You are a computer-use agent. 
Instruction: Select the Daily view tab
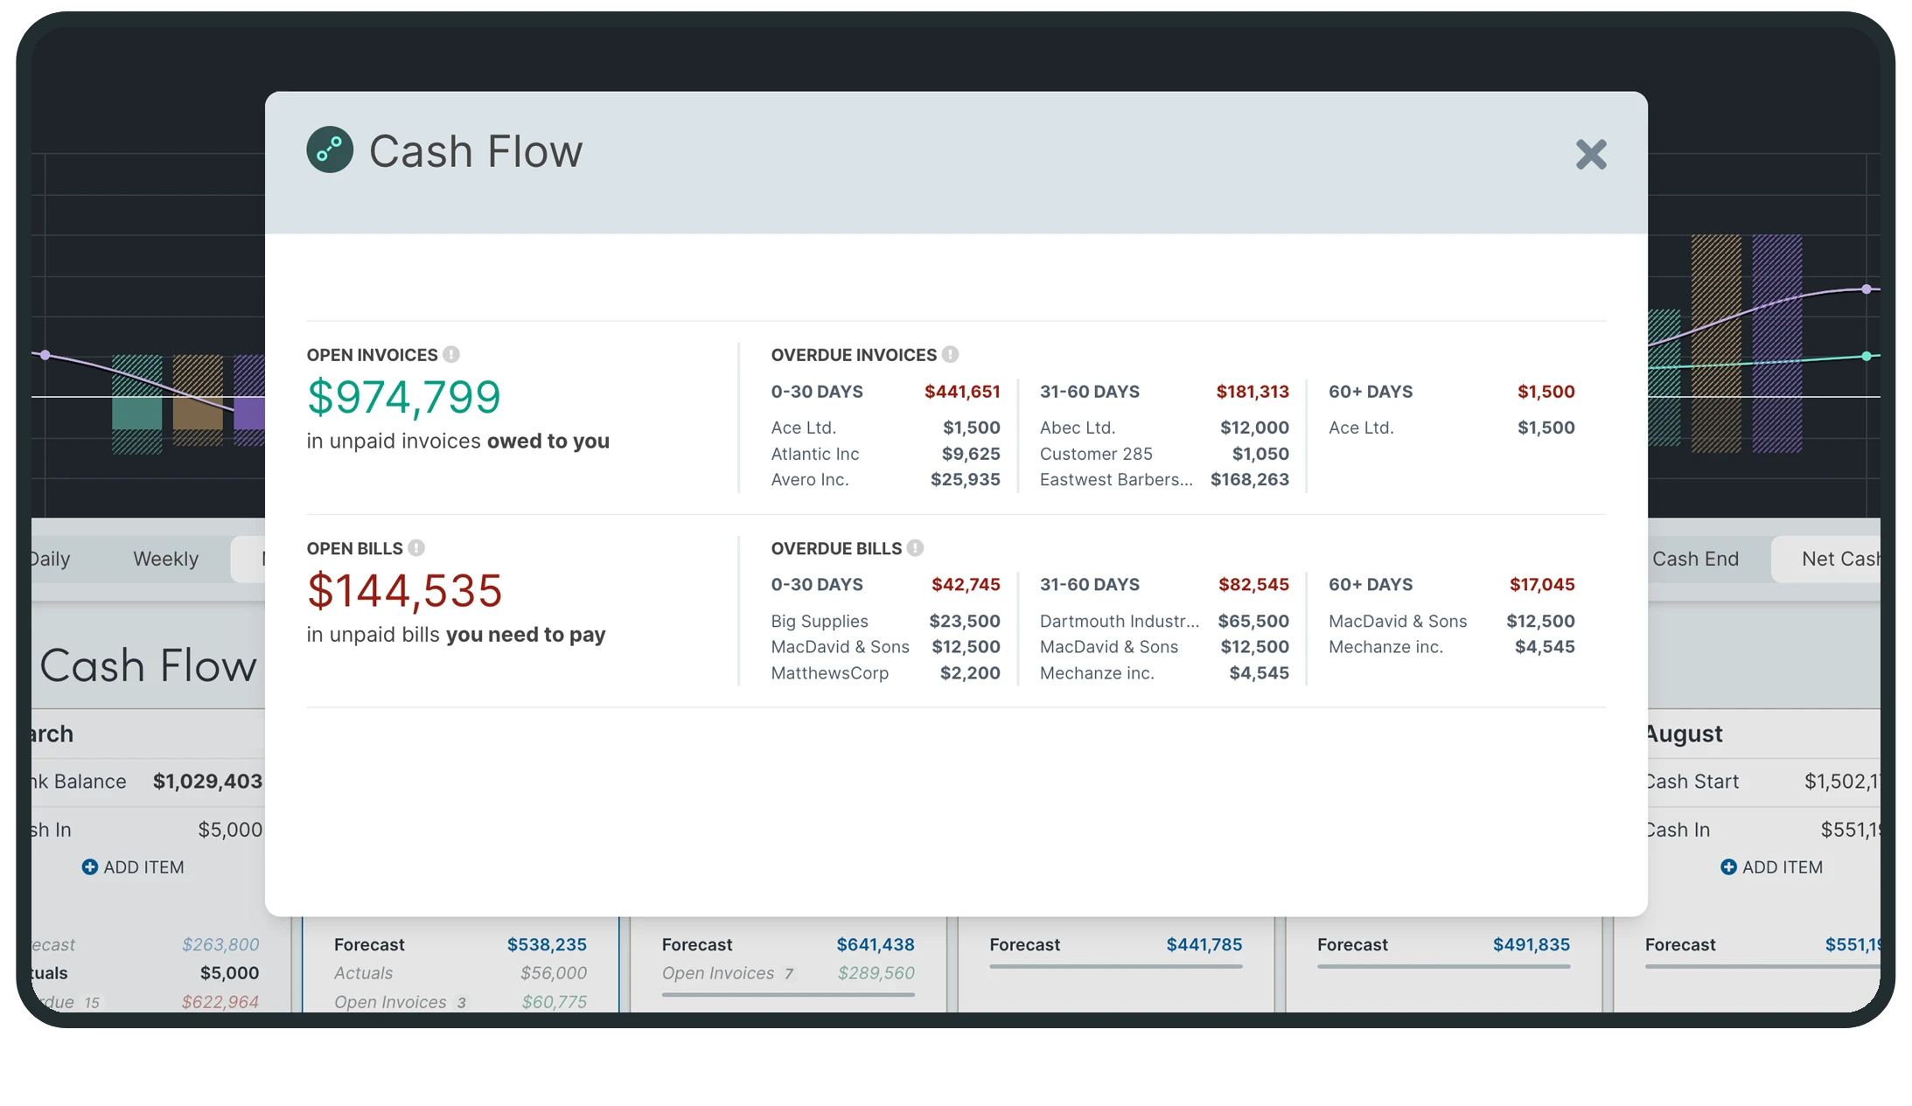point(48,558)
